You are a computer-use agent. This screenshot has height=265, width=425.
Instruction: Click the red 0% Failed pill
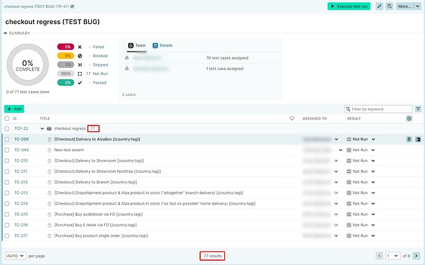pos(65,47)
